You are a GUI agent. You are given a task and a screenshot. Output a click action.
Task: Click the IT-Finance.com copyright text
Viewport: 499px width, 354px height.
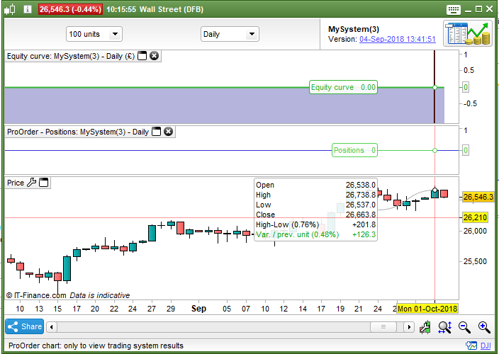[x=36, y=295]
